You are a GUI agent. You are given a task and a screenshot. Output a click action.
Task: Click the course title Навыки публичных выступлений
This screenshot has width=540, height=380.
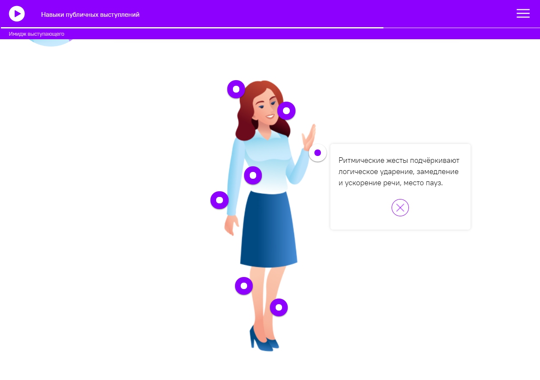[90, 15]
